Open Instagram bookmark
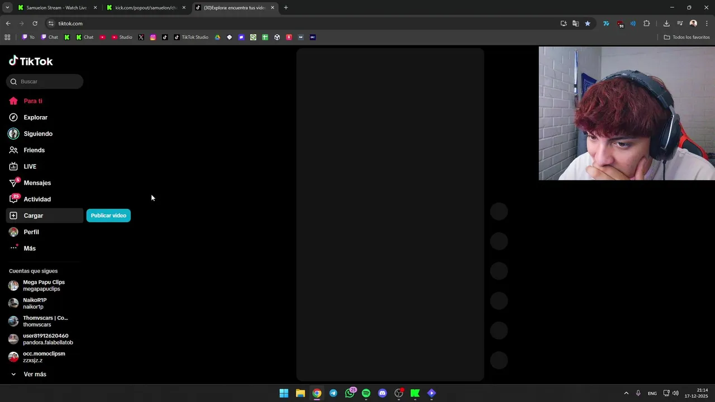Viewport: 715px width, 402px height. pyautogui.click(x=153, y=37)
